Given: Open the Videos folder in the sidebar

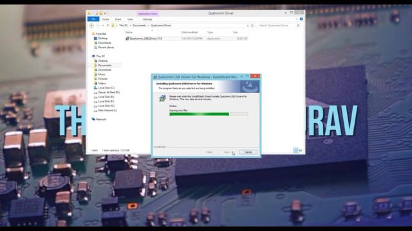Looking at the screenshot, I should point(102,83).
